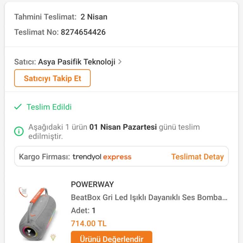Screen dimensions: 243x243
Task: Click the green Teslim Edildi checkmark icon
Action: [x=18, y=107]
